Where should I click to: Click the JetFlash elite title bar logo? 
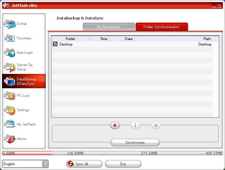(x=6, y=5)
